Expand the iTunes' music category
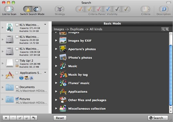The image size is (173, 122). pos(56,83)
